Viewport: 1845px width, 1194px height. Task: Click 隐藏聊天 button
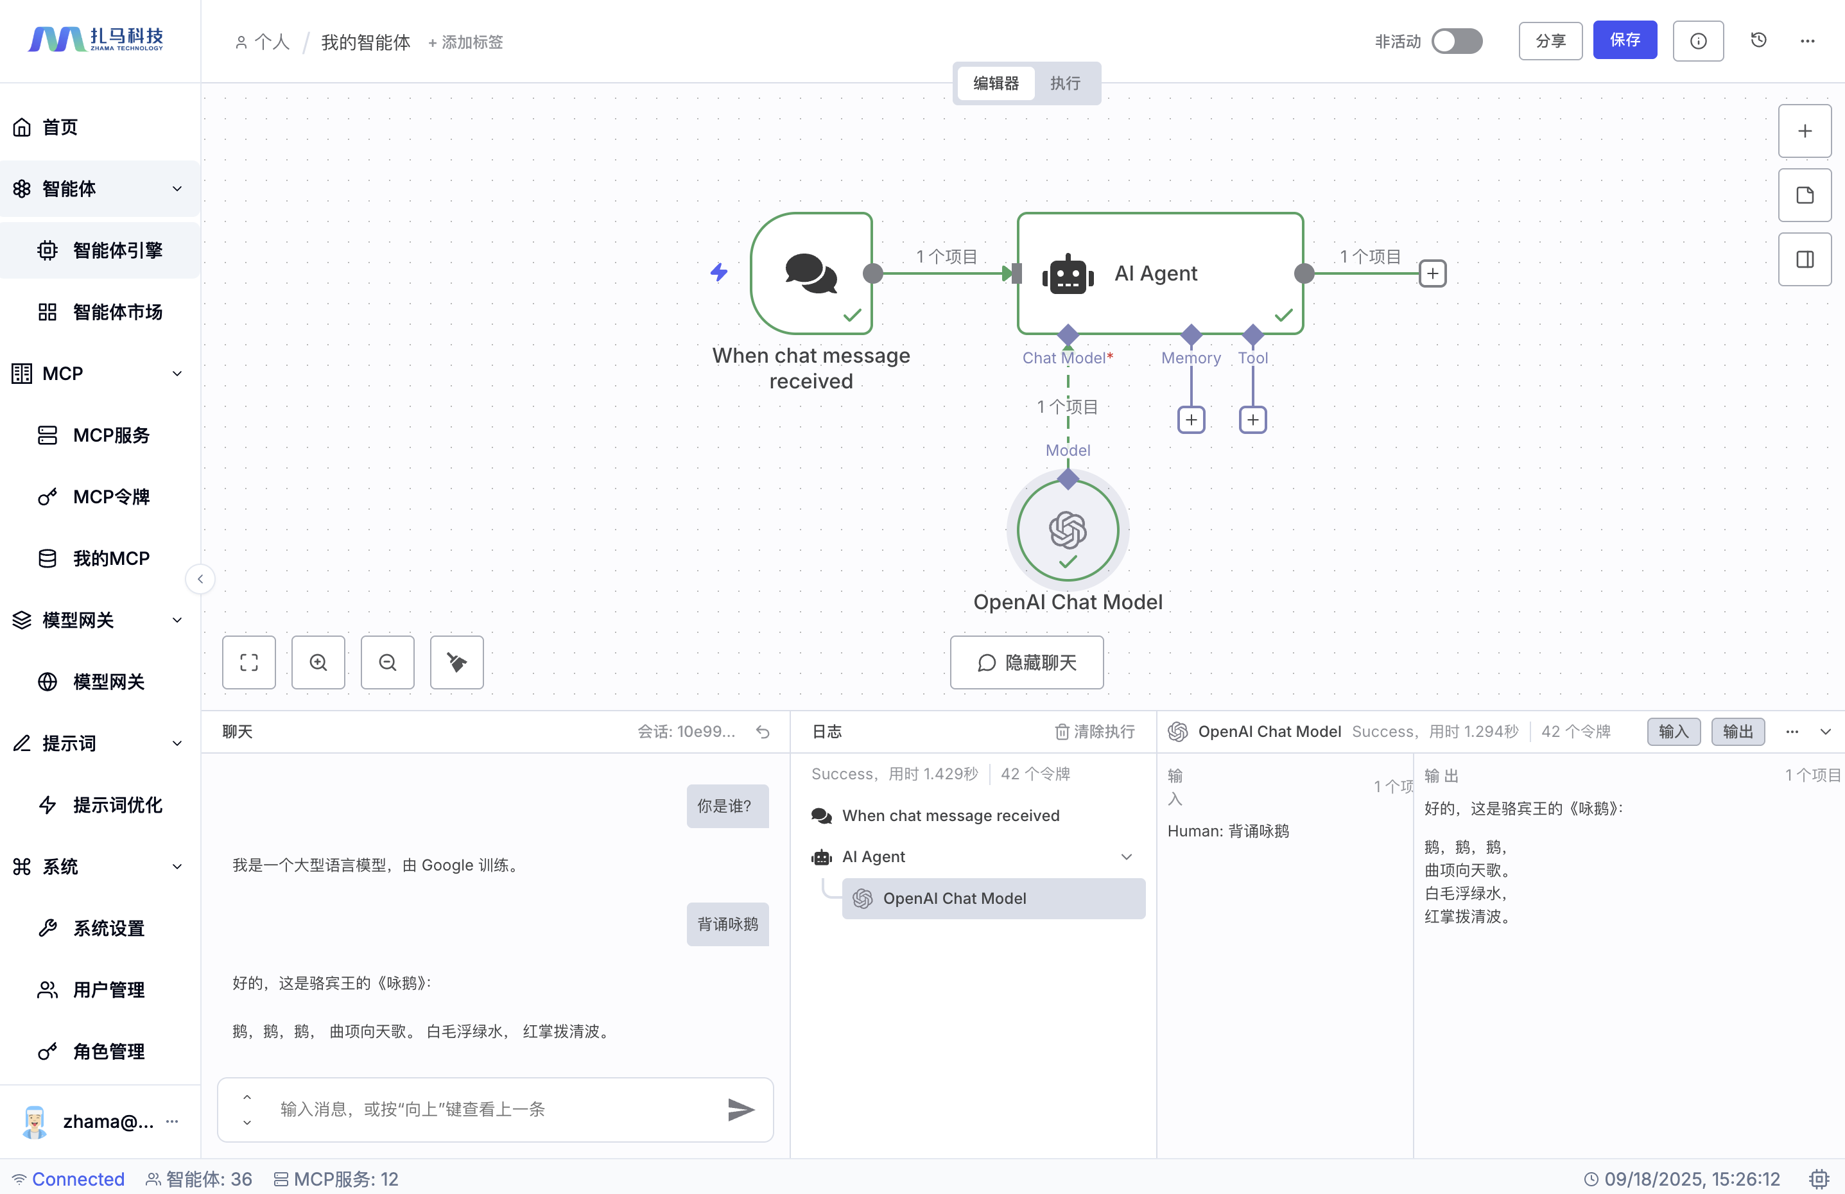pyautogui.click(x=1026, y=663)
